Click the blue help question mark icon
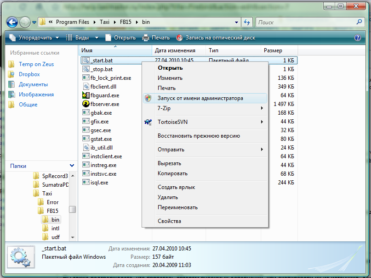Image resolution: width=371 pixels, height=278 pixels. coord(357,38)
